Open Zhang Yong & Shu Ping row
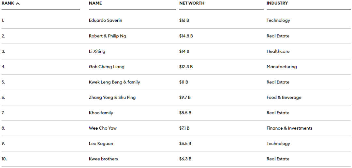The image size is (352, 168). click(x=112, y=97)
